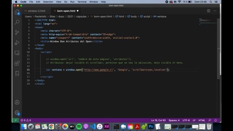Open the Extensions view
Viewport: 233px width, 131px height.
(x=17, y=63)
